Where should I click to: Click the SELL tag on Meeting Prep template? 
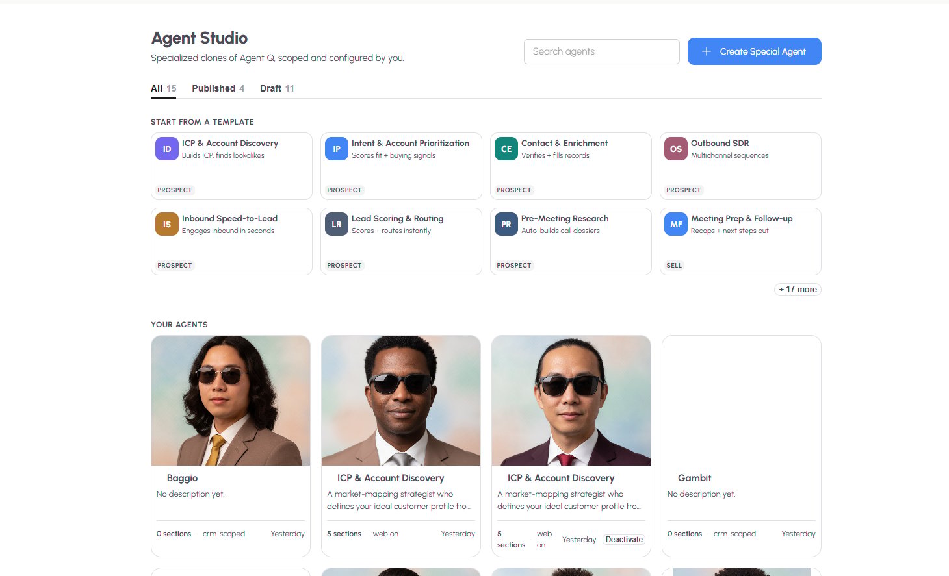coord(674,265)
